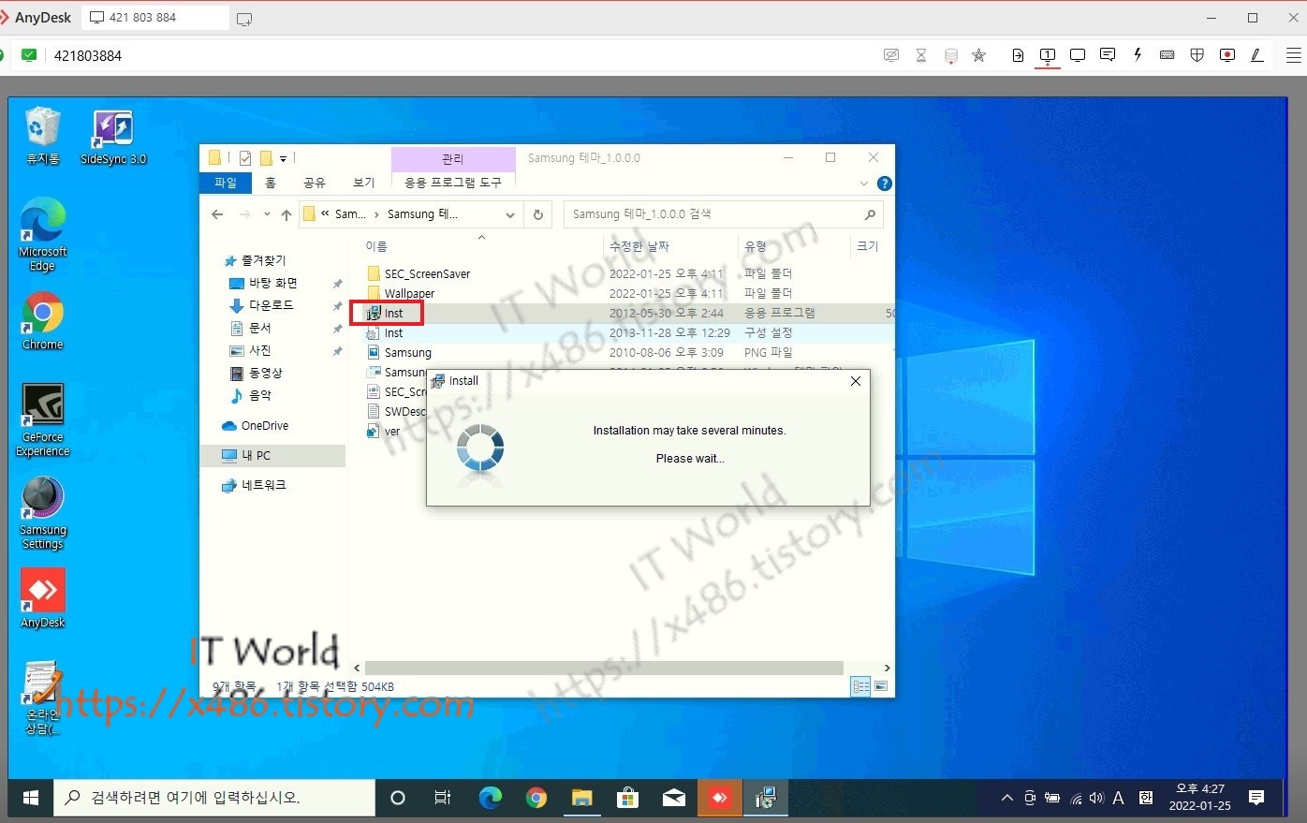Select 네트워크 in navigation pane
The image size is (1307, 823).
tap(263, 485)
